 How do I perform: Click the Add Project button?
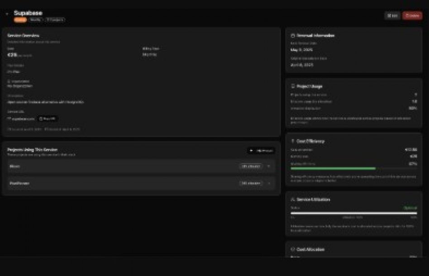click(261, 151)
